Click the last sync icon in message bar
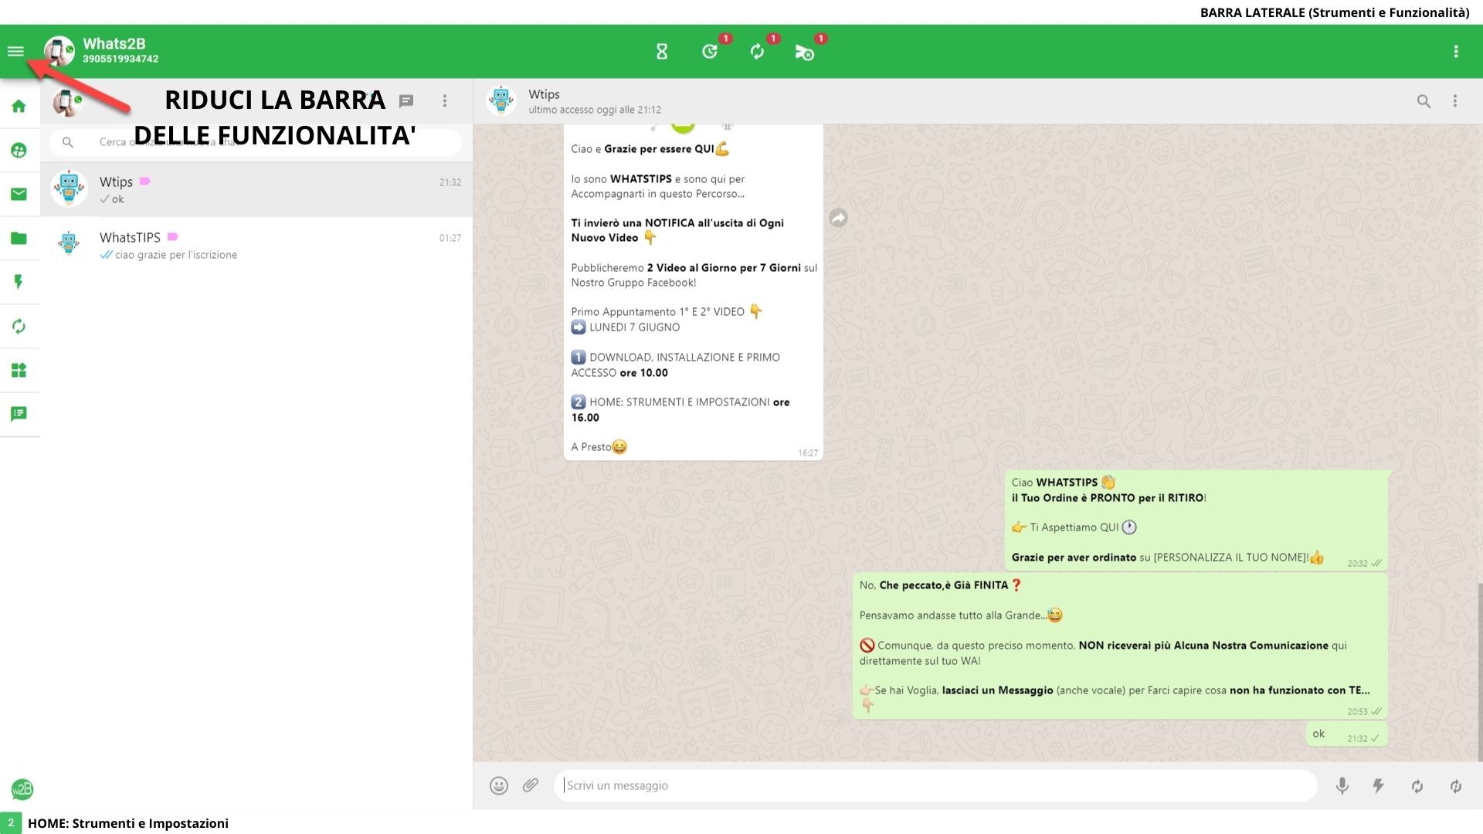This screenshot has width=1483, height=834. tap(1456, 786)
